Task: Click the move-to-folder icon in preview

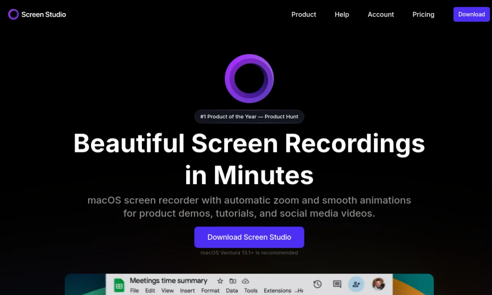Action: click(233, 281)
